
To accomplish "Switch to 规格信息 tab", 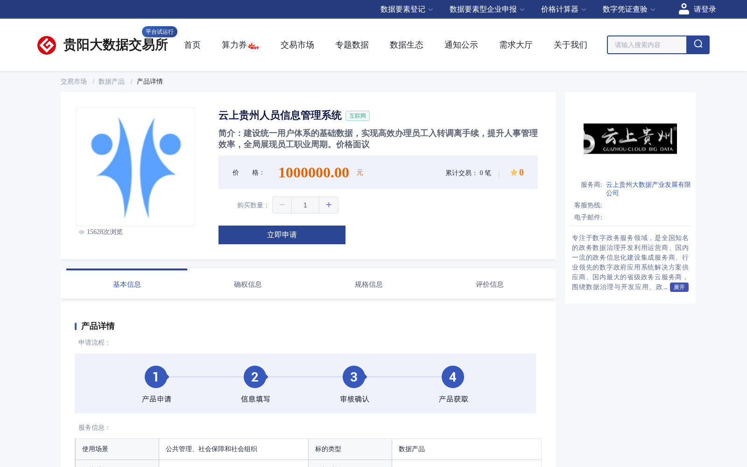I will click(x=368, y=284).
